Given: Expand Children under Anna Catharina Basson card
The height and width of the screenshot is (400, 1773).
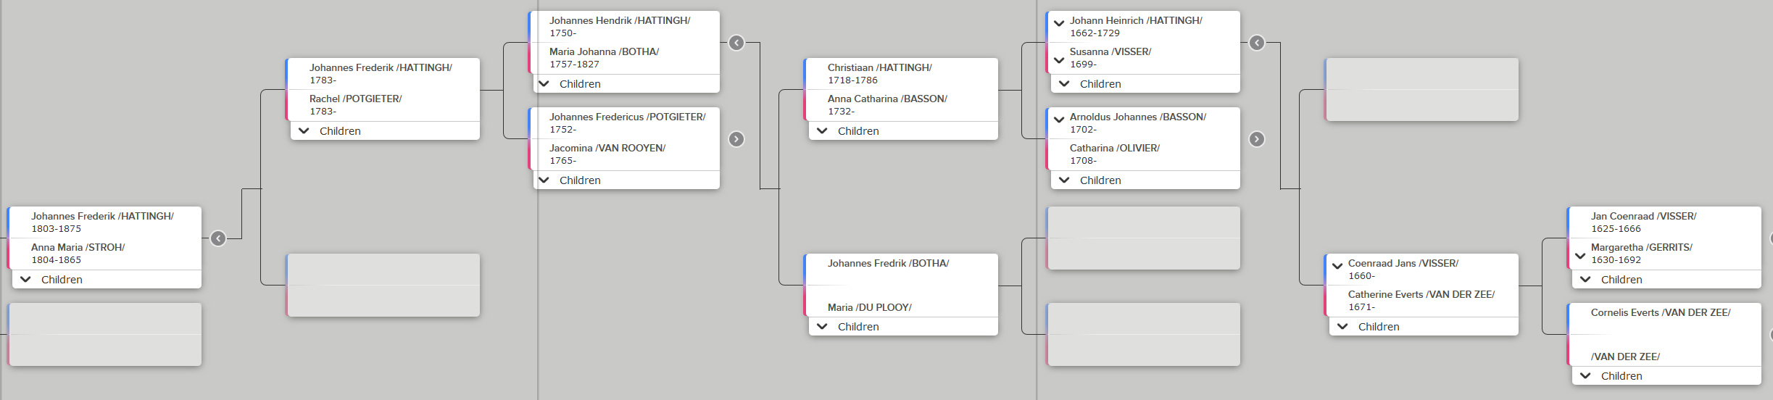Looking at the screenshot, I should (903, 130).
